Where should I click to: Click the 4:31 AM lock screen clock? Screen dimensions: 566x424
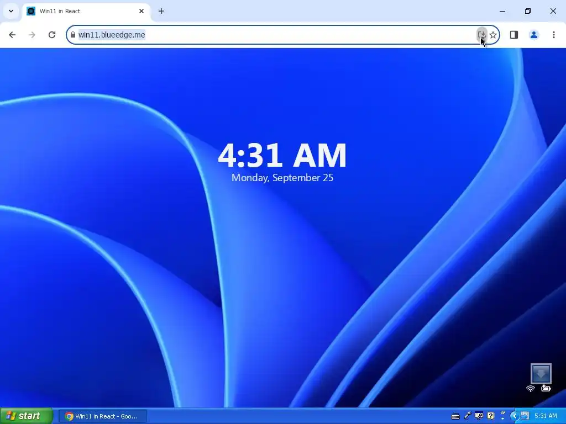point(282,155)
